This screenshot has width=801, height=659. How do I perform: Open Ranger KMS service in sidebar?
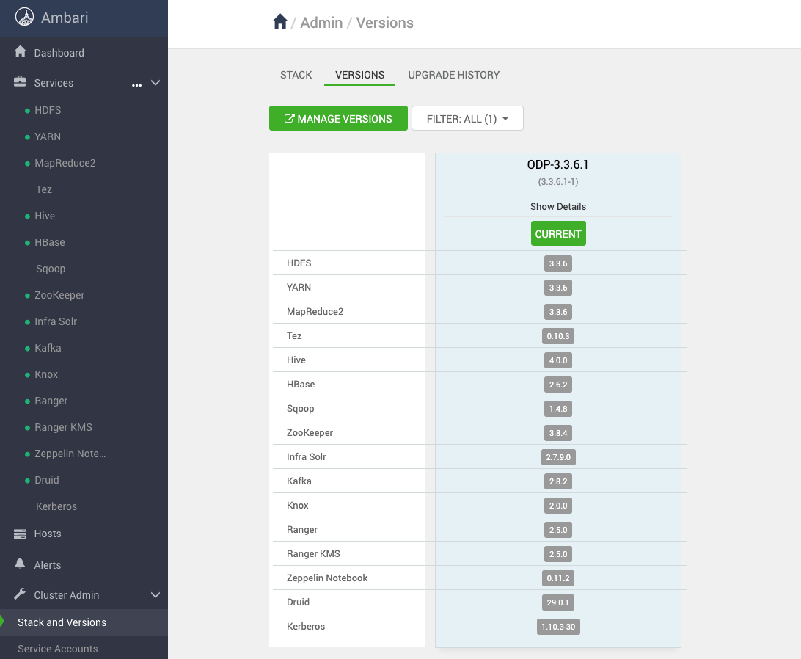pyautogui.click(x=63, y=427)
